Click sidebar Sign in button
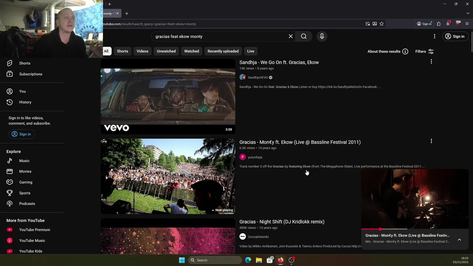The width and height of the screenshot is (473, 266). [21, 134]
